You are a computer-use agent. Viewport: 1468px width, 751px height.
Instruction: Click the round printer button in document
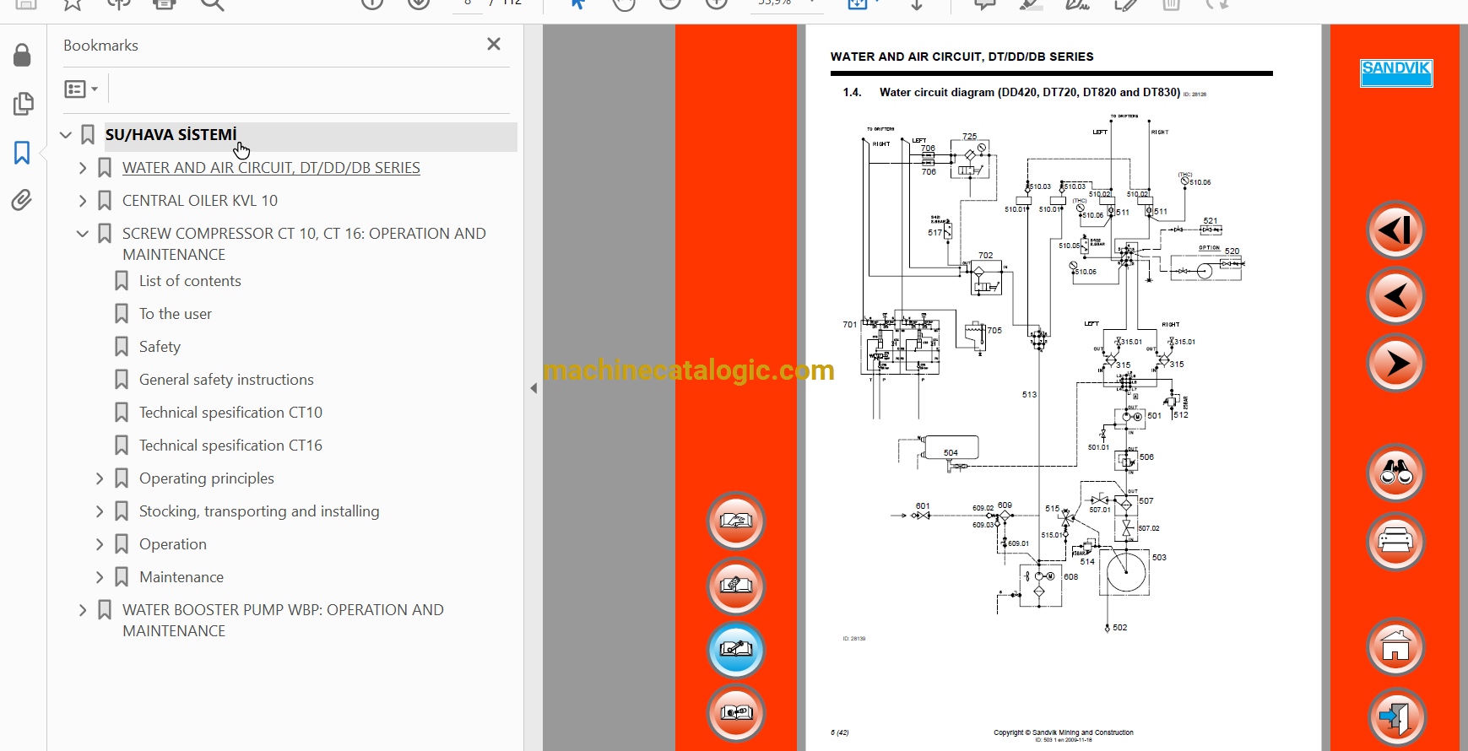click(x=1395, y=541)
